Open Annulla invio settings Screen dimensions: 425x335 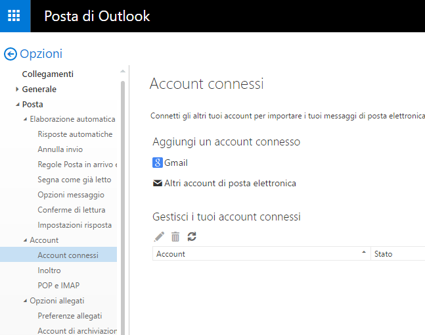point(60,149)
